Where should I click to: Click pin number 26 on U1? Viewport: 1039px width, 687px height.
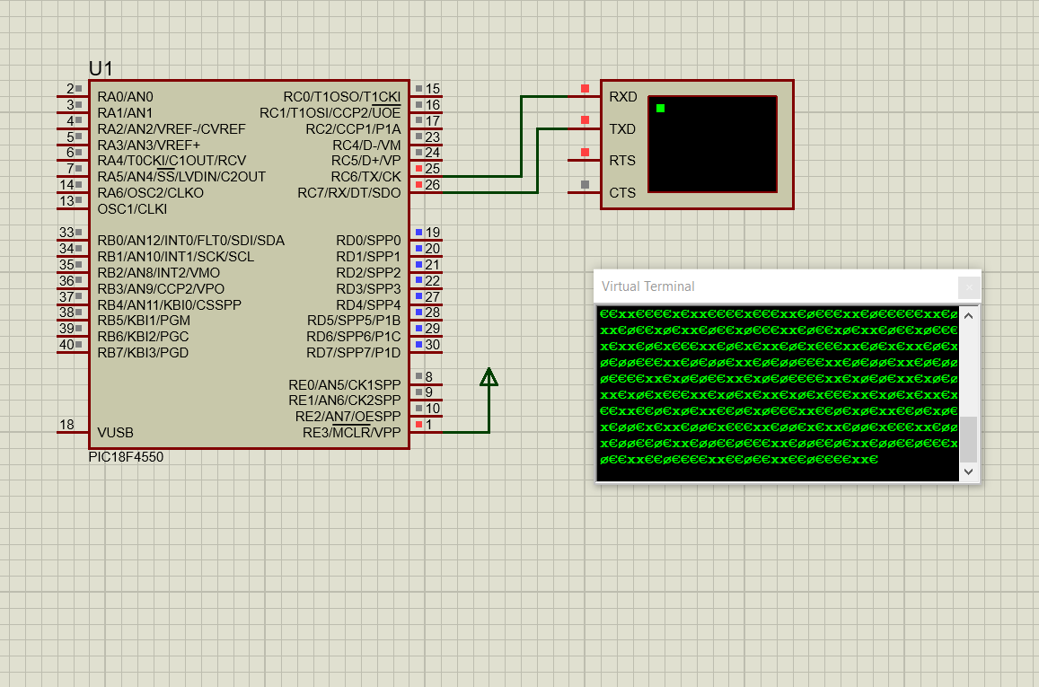433,185
